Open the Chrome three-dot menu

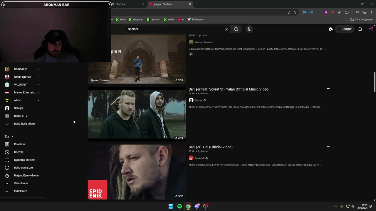pos(371,12)
